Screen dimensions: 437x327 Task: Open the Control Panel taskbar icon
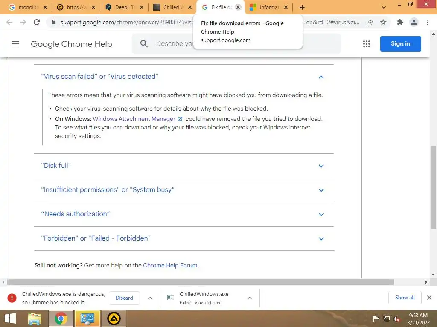[87, 318]
